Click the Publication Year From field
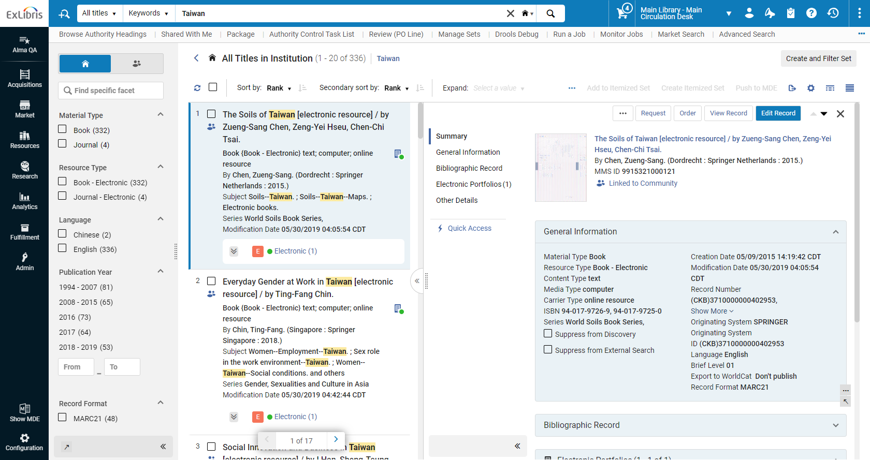Image resolution: width=870 pixels, height=460 pixels. tap(76, 367)
